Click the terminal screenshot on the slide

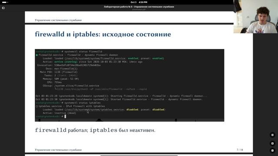pos(129,85)
